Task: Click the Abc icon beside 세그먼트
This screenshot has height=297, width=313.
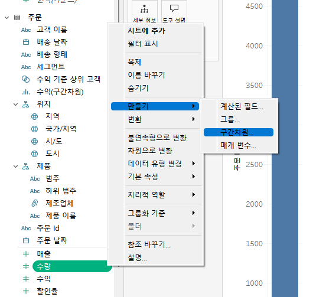Action: click(x=26, y=67)
